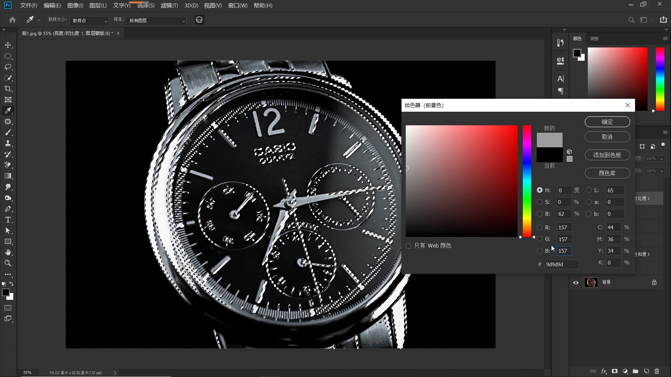Open the Sample Size dropdown
Image resolution: width=671 pixels, height=377 pixels.
(89, 21)
